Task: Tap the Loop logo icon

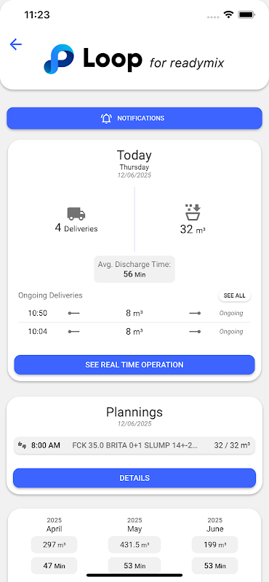Action: pos(59,59)
